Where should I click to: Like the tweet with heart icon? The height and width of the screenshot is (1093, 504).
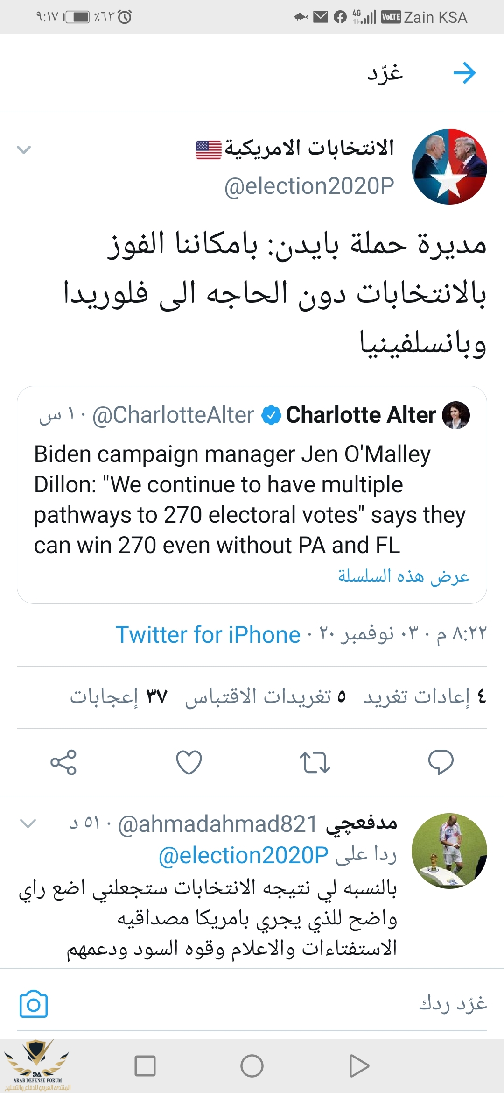[189, 762]
